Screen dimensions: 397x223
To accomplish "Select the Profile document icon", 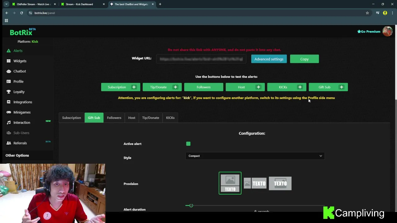I will 8,81.
